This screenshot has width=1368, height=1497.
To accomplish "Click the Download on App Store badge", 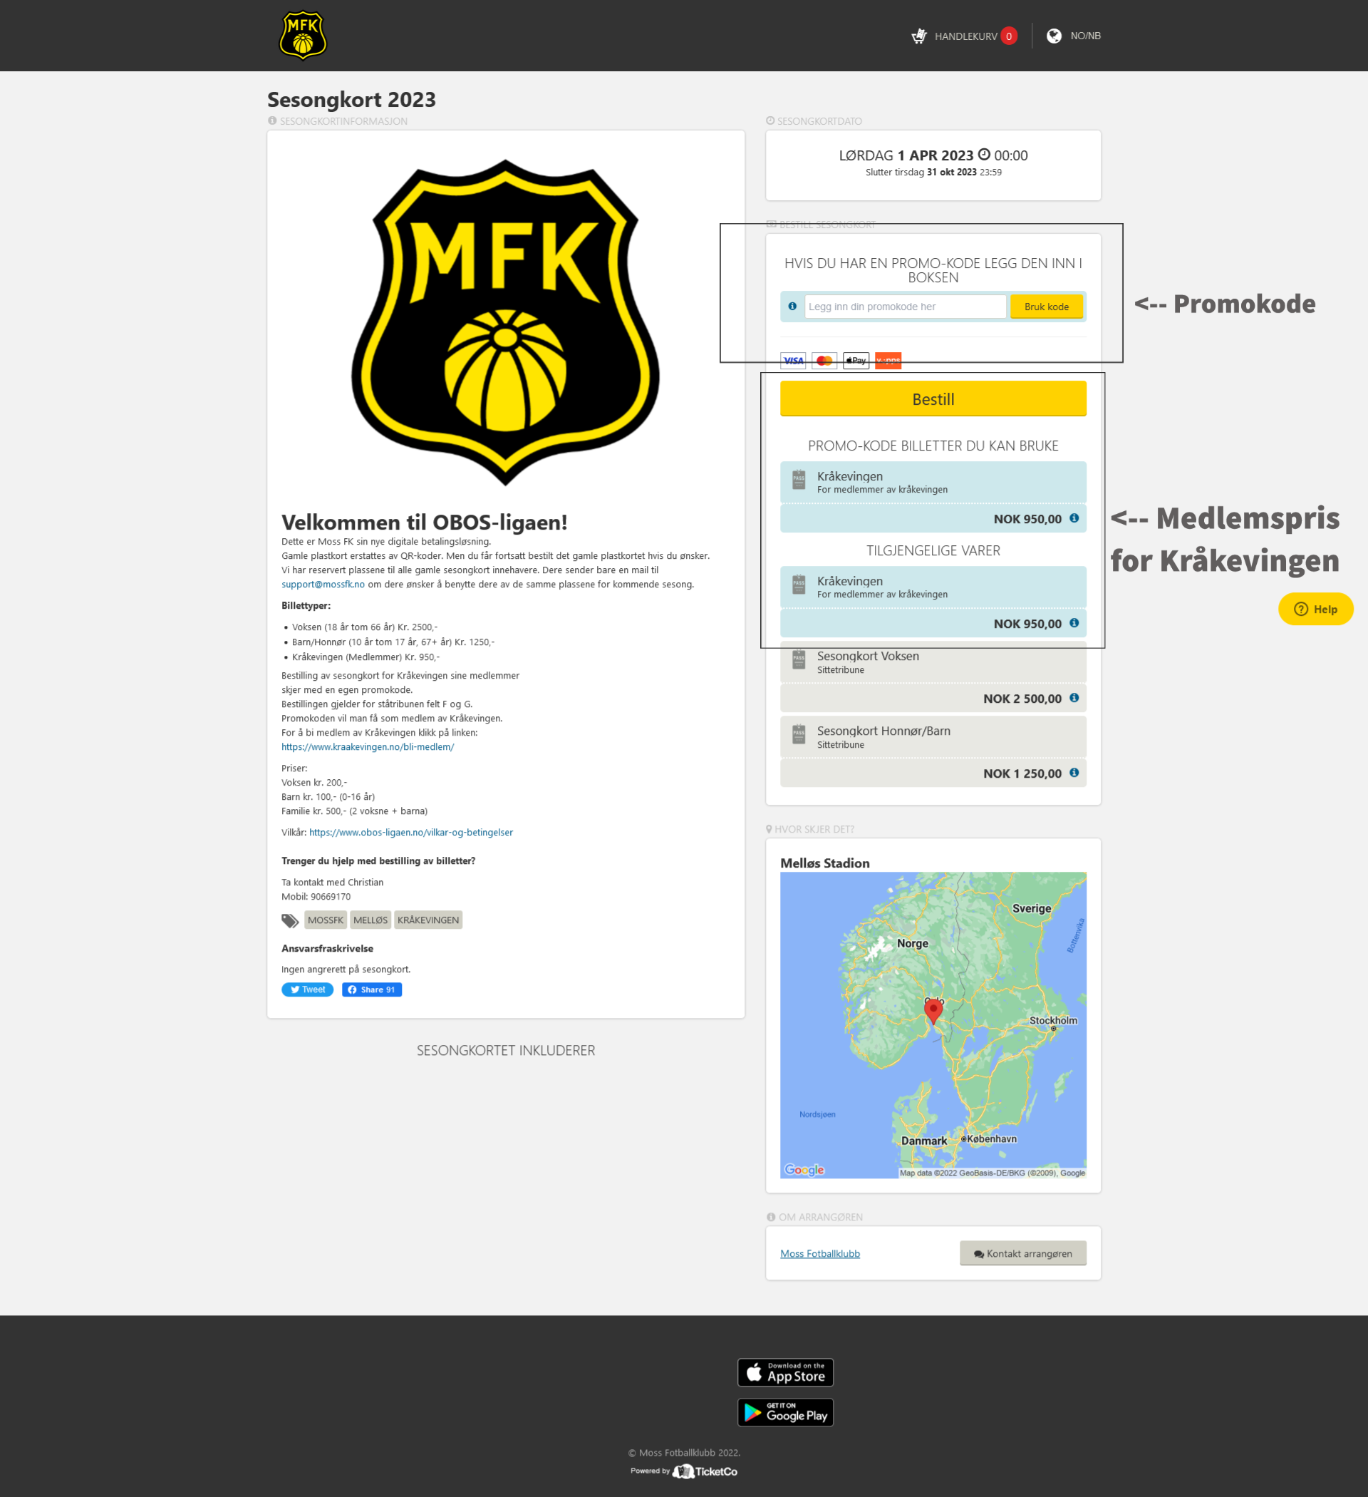I will click(x=784, y=1372).
